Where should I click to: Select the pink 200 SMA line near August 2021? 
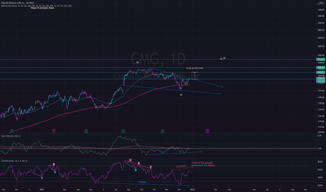pyautogui.click(x=129, y=101)
